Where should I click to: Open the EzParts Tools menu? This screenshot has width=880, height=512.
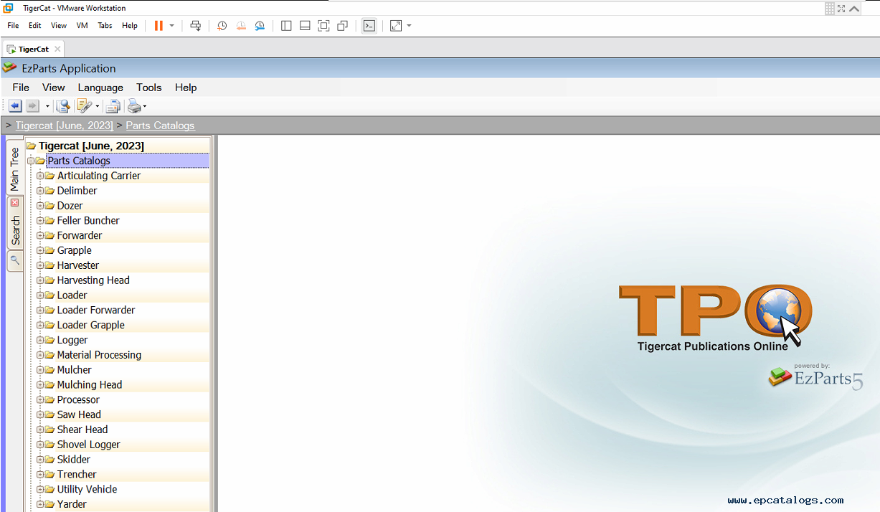tap(149, 87)
